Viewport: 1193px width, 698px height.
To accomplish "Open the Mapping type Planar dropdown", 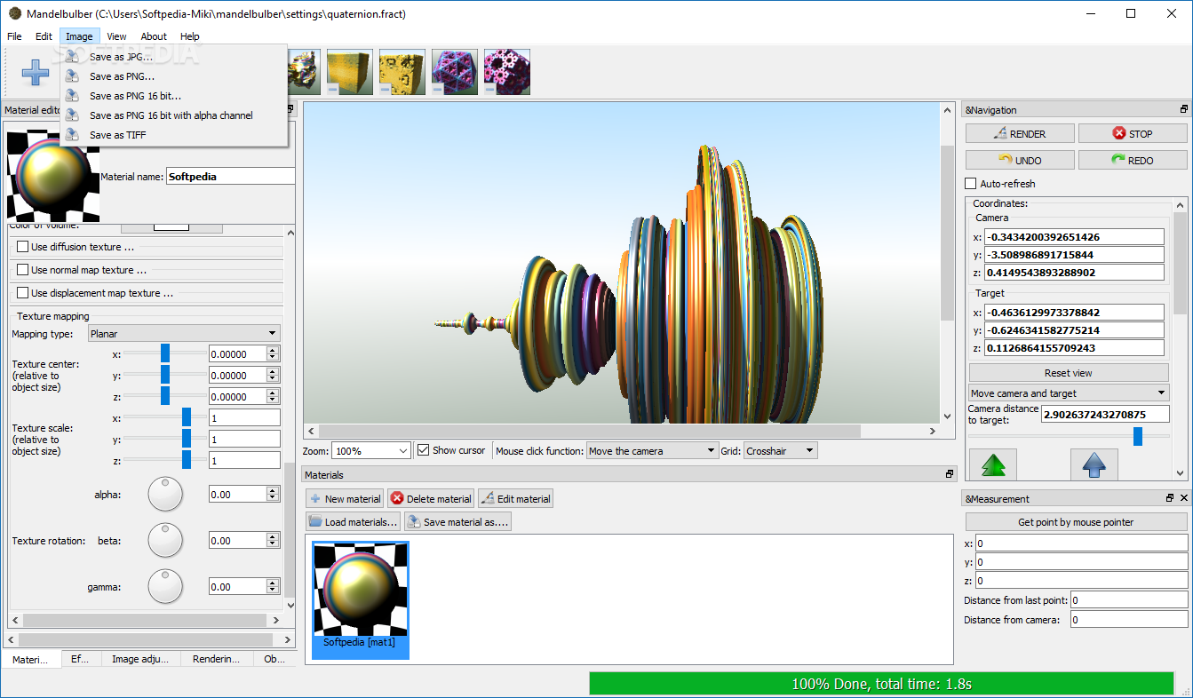I will click(184, 334).
